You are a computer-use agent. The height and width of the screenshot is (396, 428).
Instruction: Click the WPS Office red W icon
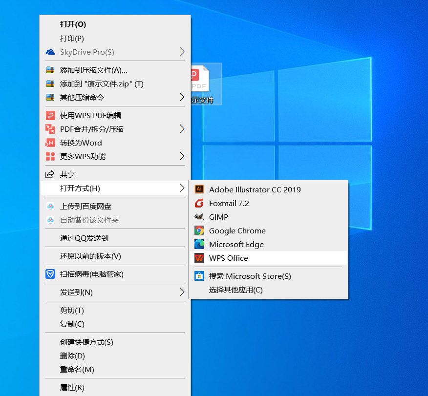199,258
